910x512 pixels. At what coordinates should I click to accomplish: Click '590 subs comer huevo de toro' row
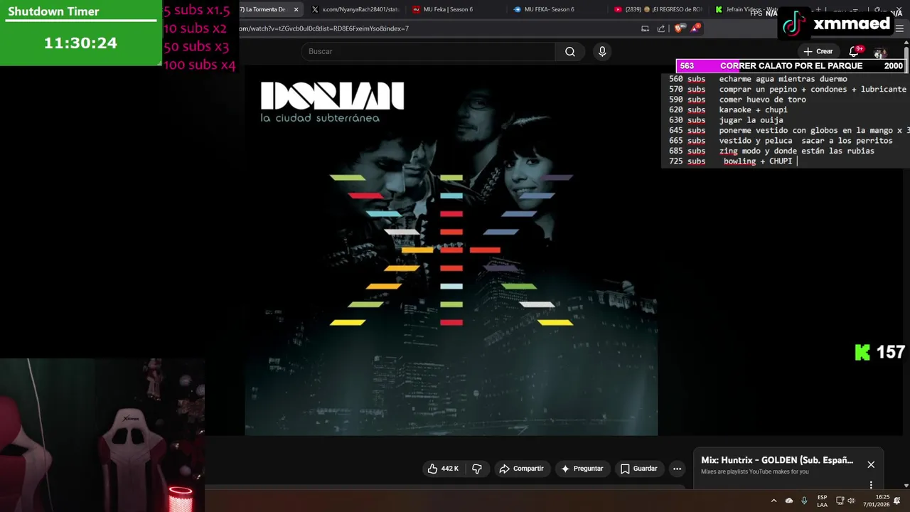point(737,100)
